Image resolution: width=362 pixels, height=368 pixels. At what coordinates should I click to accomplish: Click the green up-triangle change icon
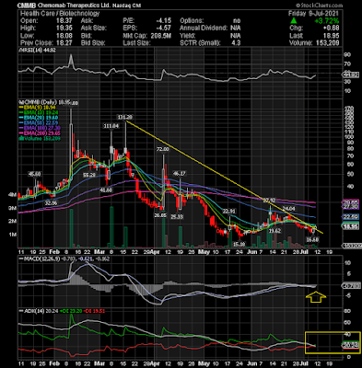[x=294, y=21]
